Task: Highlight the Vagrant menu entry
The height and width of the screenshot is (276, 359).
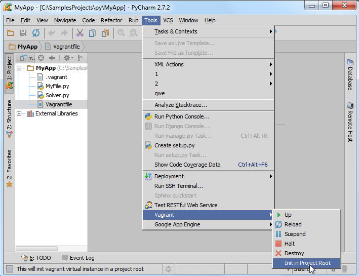Action: [208, 215]
